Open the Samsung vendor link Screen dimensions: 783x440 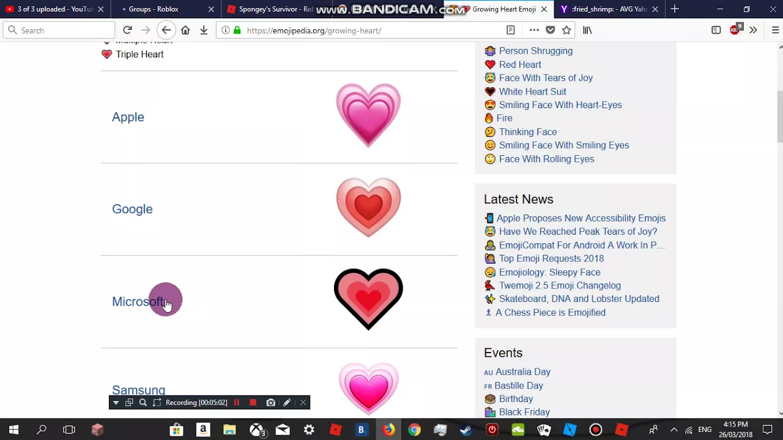click(138, 390)
